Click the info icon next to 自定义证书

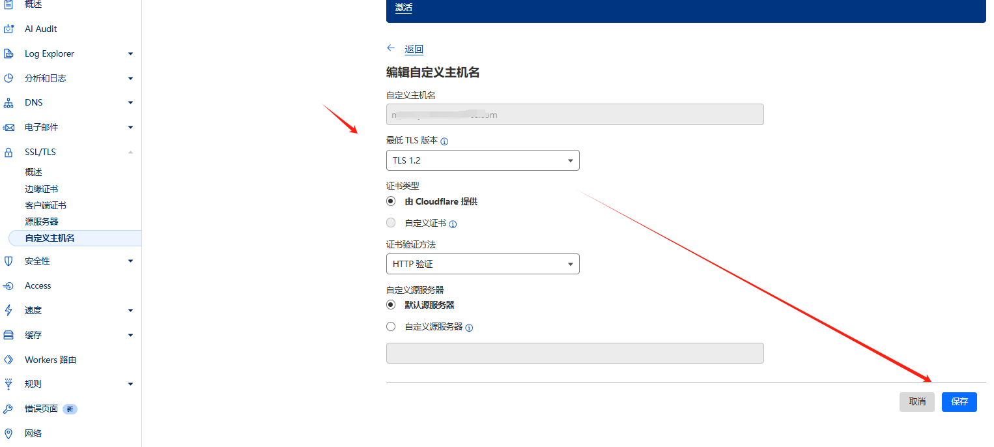[453, 224]
